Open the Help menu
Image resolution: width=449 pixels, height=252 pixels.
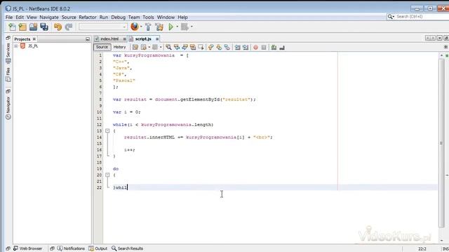[x=182, y=17]
